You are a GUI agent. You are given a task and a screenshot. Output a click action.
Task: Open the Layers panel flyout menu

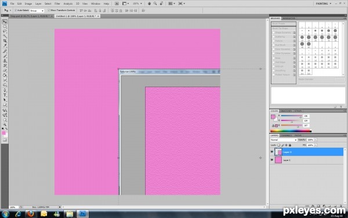pos(345,135)
